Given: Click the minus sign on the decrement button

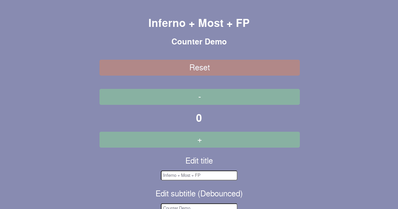Looking at the screenshot, I should [199, 97].
